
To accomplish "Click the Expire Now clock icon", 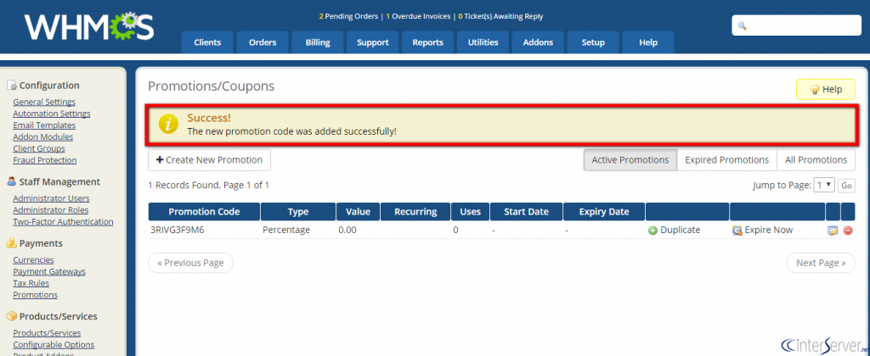I will pos(737,231).
